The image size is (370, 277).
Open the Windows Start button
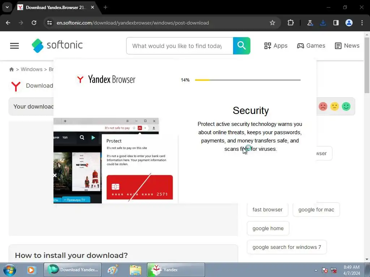coord(9,270)
